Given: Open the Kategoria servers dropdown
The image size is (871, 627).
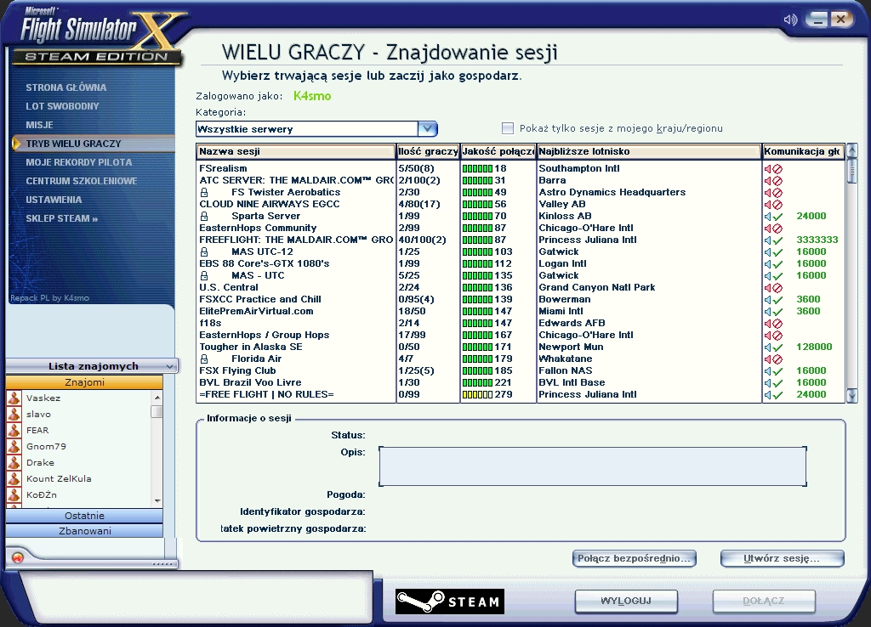Looking at the screenshot, I should [427, 129].
